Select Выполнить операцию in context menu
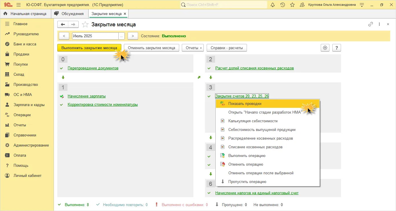 pyautogui.click(x=267, y=156)
